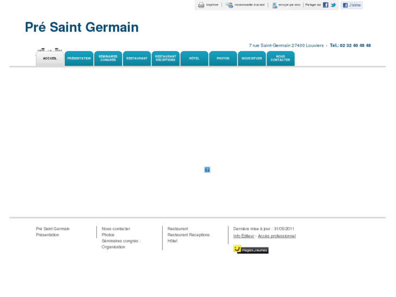Open the Séminaires Congrès tab
This screenshot has height=297, width=396.
click(x=108, y=59)
